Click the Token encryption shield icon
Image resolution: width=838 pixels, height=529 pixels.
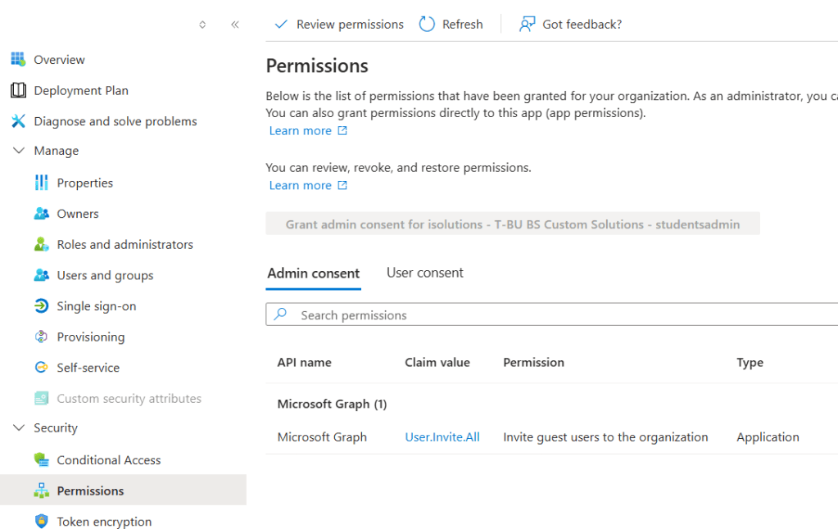pyautogui.click(x=41, y=522)
